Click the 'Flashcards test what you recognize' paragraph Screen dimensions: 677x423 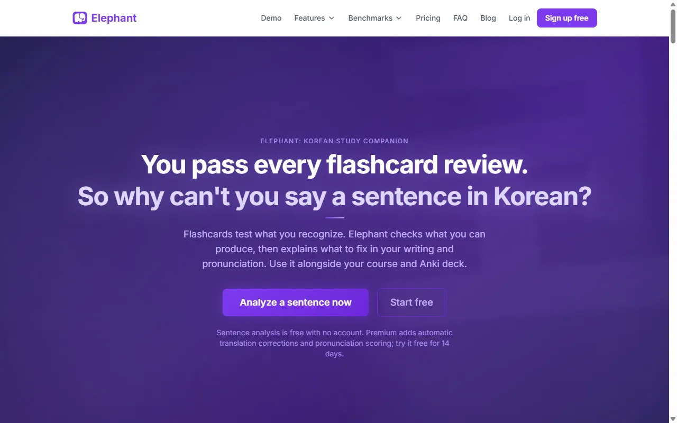point(334,249)
